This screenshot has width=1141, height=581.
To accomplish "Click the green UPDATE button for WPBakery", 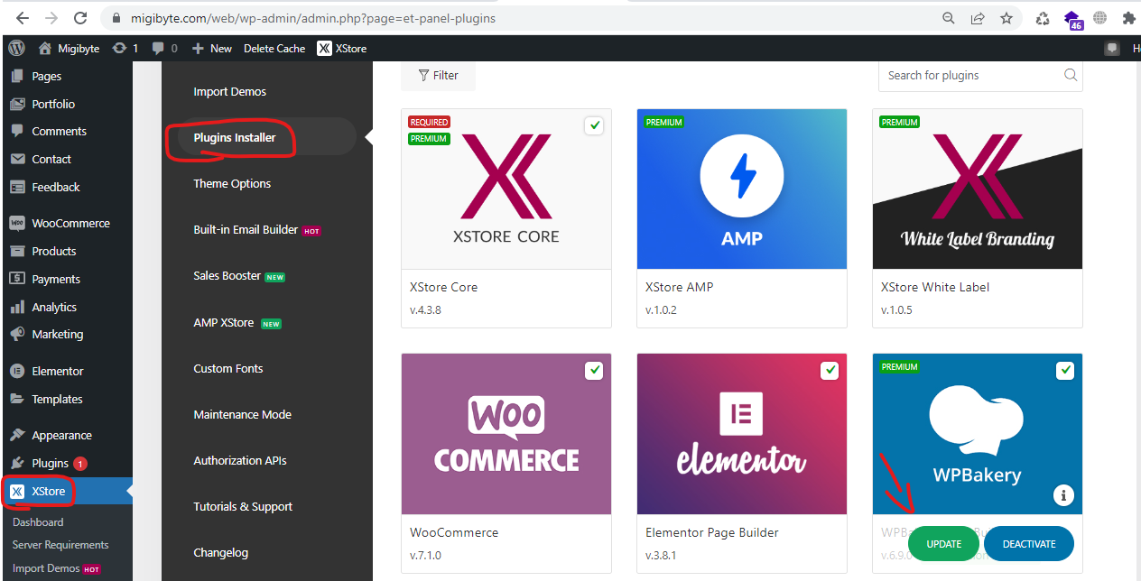I will [x=943, y=544].
